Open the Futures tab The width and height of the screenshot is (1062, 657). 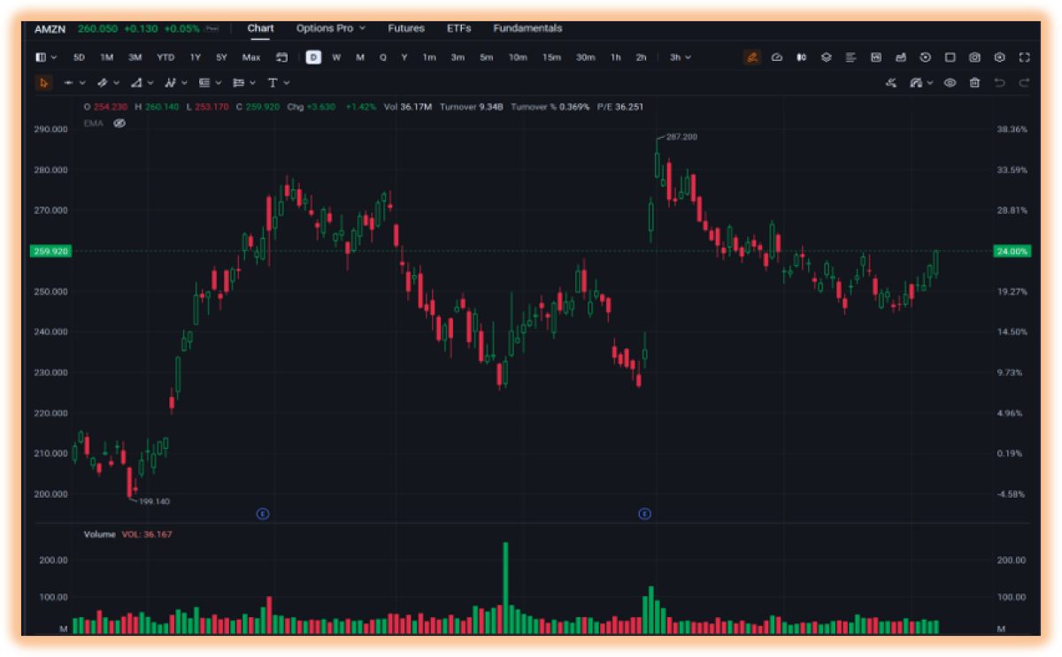406,28
